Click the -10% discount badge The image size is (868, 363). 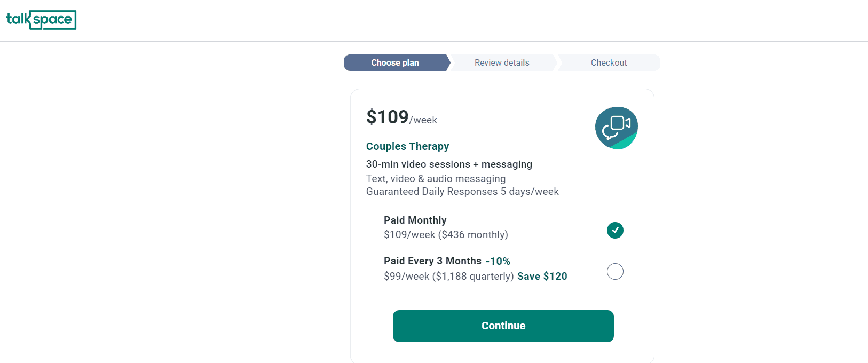[x=498, y=262]
